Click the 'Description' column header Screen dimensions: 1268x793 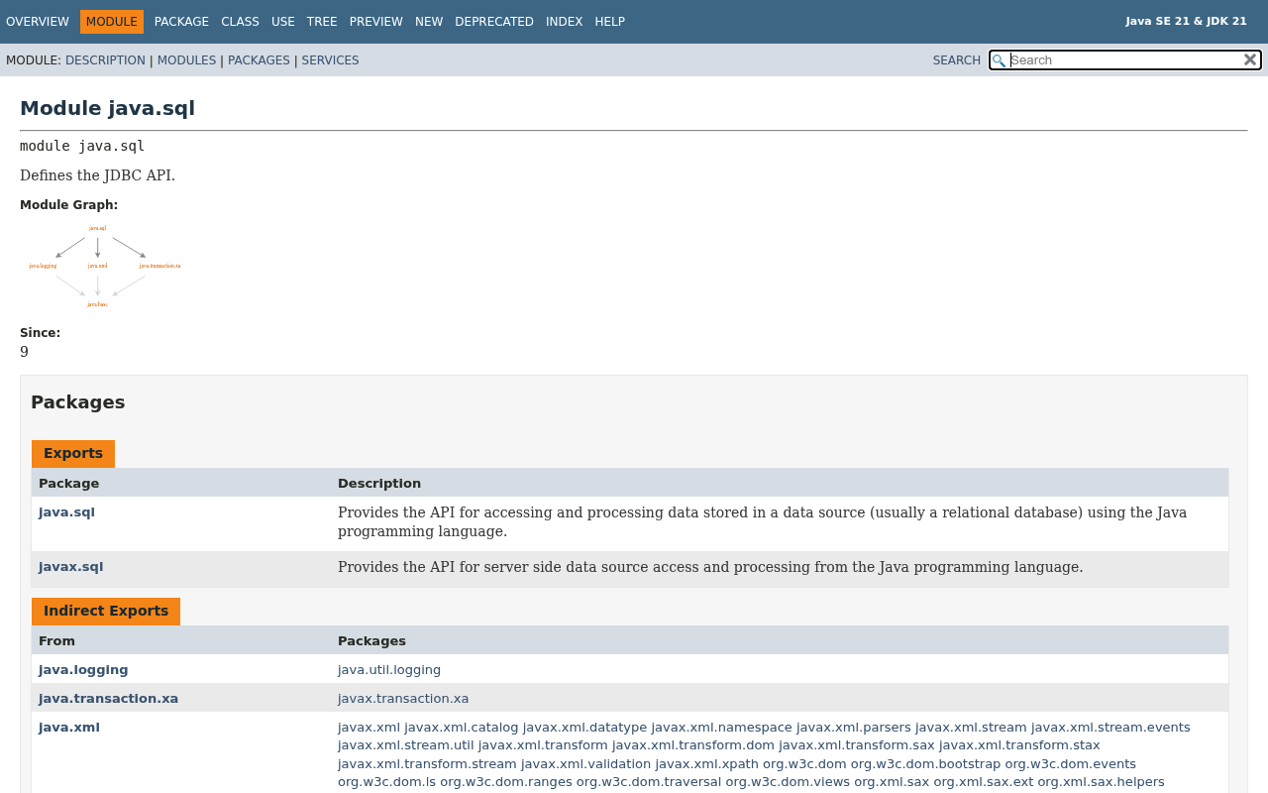[x=379, y=484]
